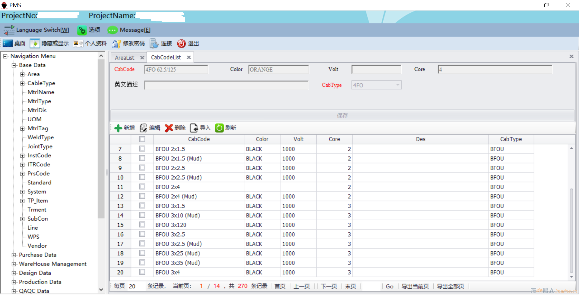Open WeldType in navigation tree
This screenshot has height=295, width=579.
click(x=41, y=137)
